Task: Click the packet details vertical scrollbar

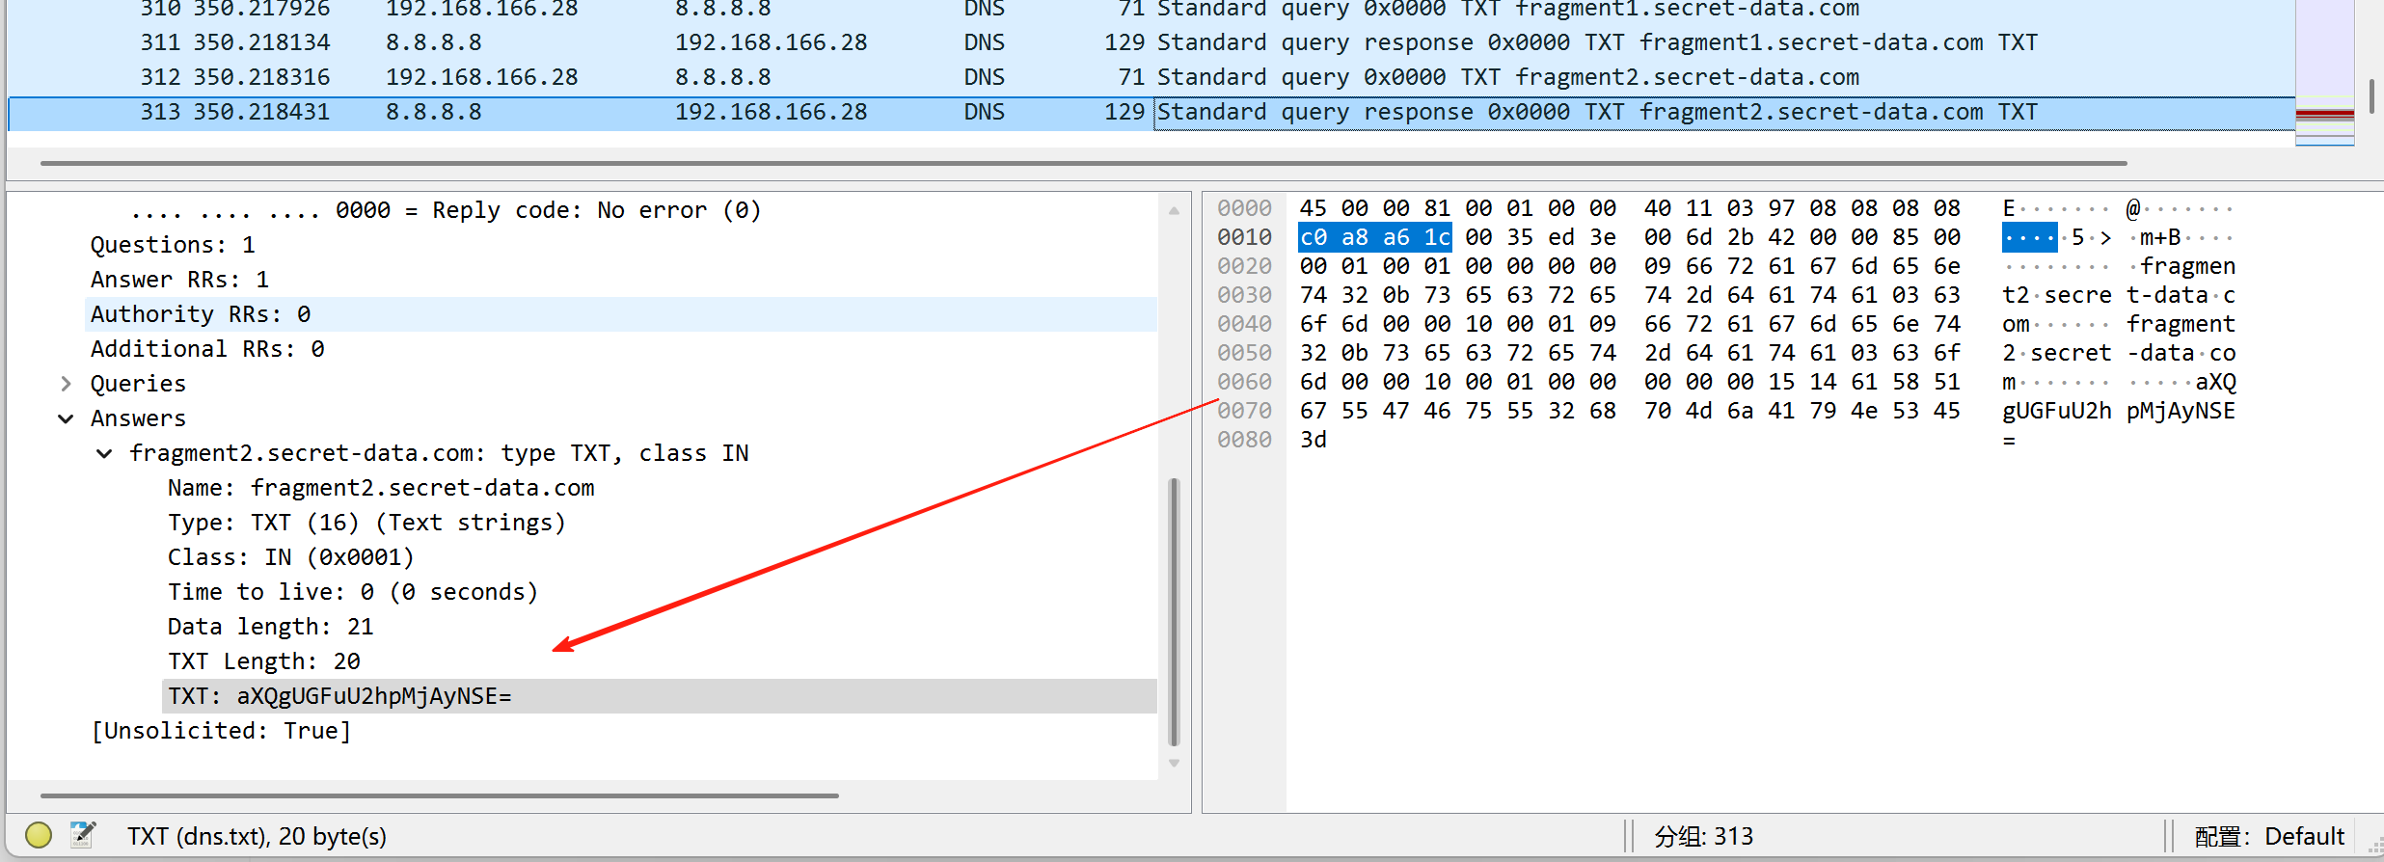Action: pos(1174,612)
